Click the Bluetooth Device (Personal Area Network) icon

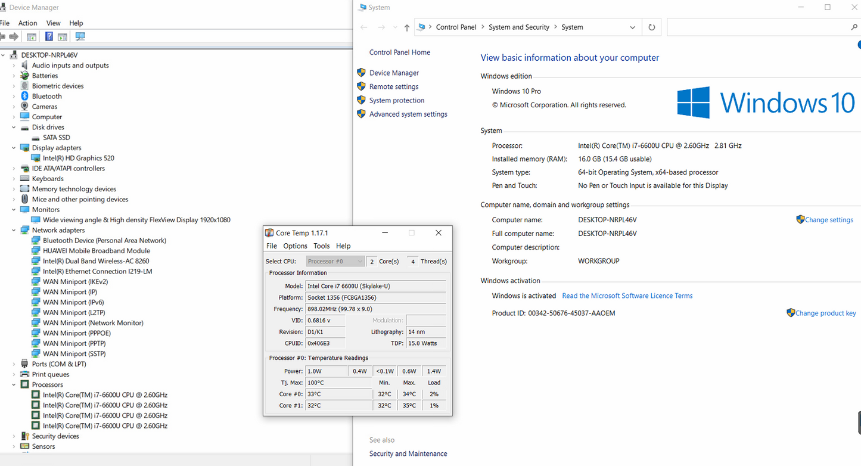(x=36, y=240)
